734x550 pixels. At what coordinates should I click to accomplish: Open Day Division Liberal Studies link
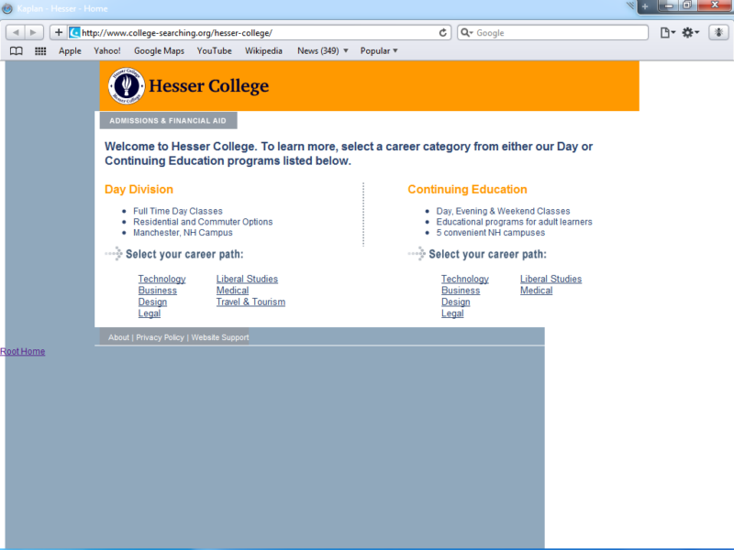(x=247, y=280)
